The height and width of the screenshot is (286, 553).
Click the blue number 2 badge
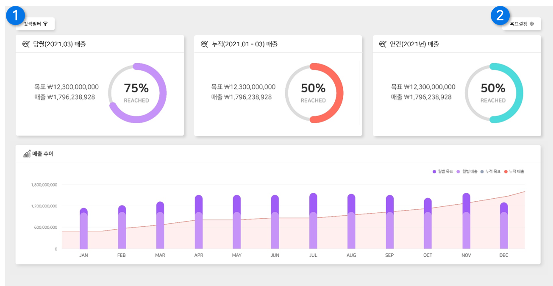click(500, 16)
